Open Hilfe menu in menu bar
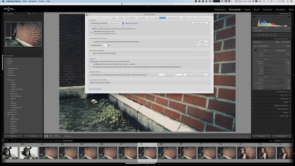Screen dimensions: 295x166 coord(48,1)
